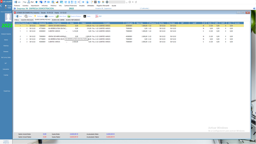Select the row with Debe 2.420,00
Image resolution: width=256 pixels, height=144 pixels.
point(129,42)
